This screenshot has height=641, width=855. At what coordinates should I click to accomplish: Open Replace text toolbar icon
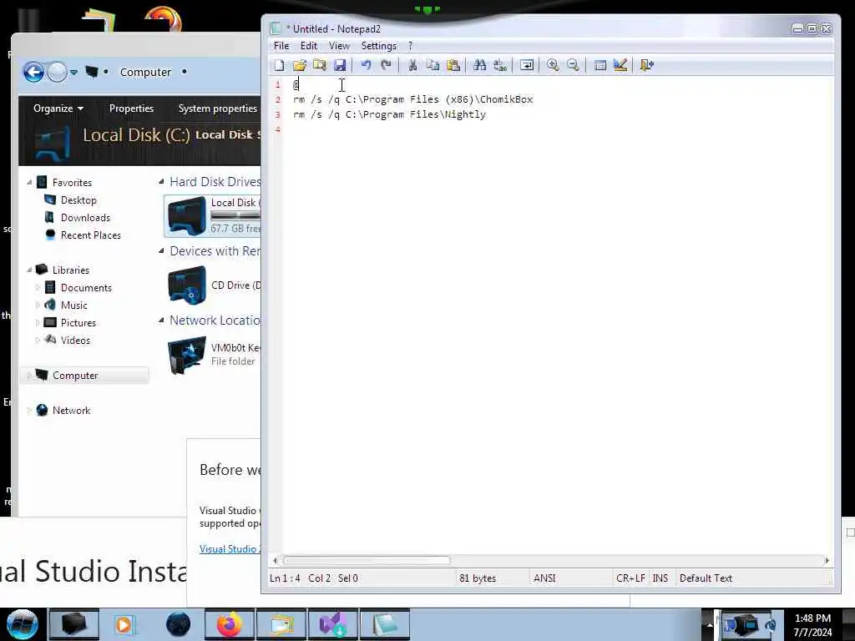point(499,65)
